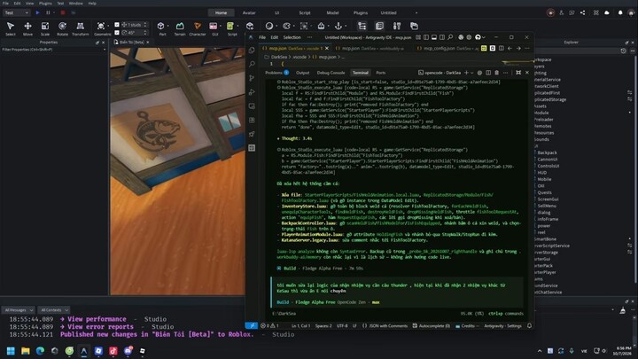Image resolution: width=638 pixels, height=359 pixels.
Task: Click the anchor icon
Action: pos(338,26)
